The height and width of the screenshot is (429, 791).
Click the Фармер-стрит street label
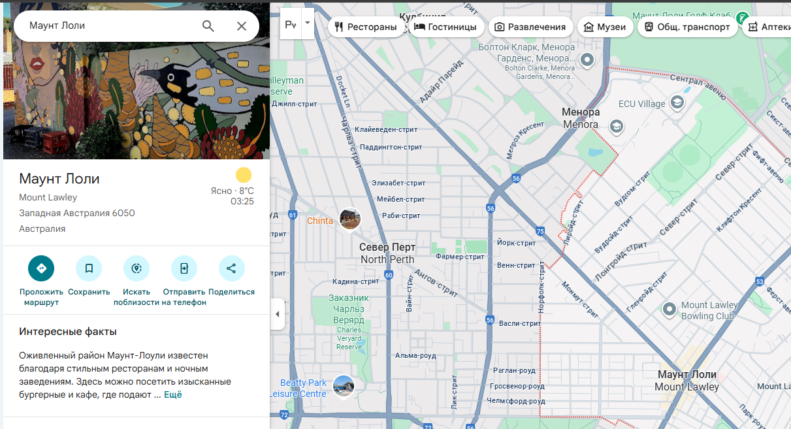click(x=460, y=257)
